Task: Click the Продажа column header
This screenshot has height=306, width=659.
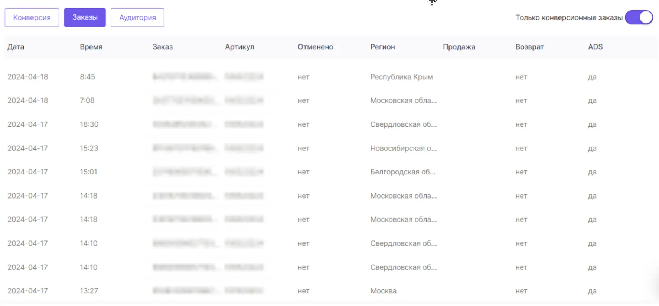Action: point(459,47)
